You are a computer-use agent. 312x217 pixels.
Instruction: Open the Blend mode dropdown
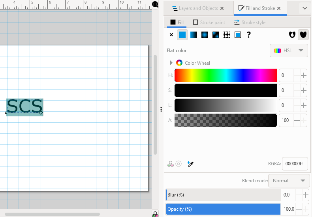[289, 181]
